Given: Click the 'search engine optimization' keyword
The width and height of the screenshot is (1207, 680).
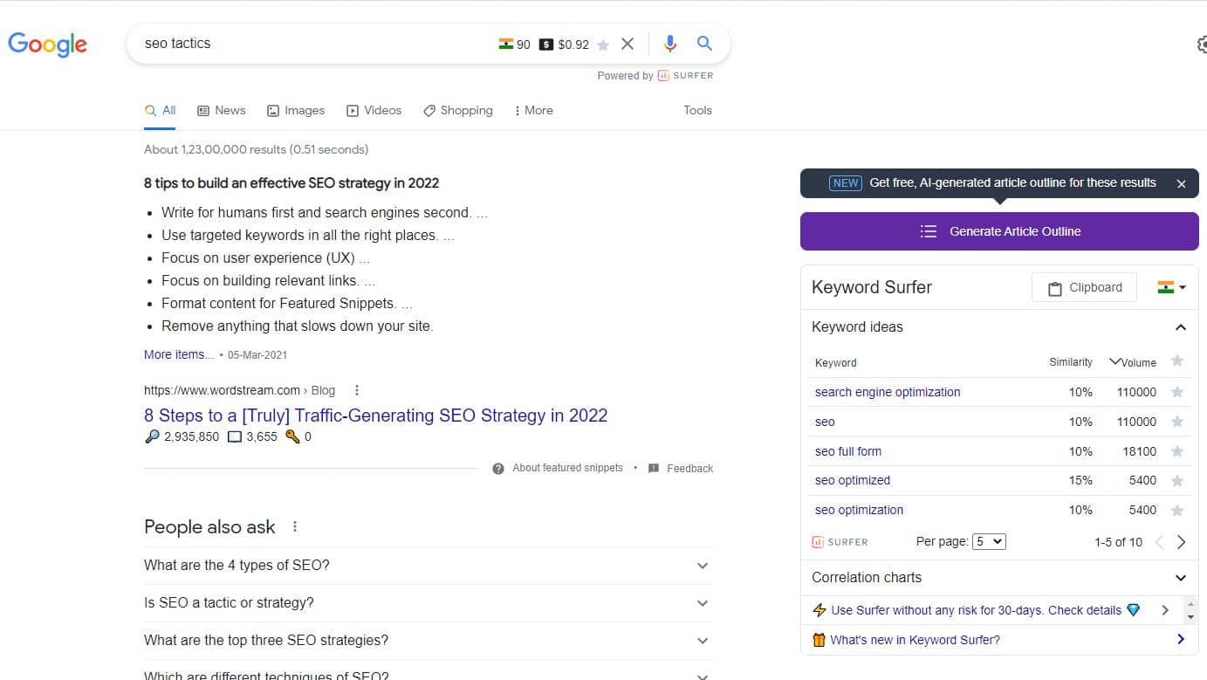Looking at the screenshot, I should point(888,392).
